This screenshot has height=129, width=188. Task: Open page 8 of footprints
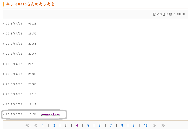click(122, 125)
